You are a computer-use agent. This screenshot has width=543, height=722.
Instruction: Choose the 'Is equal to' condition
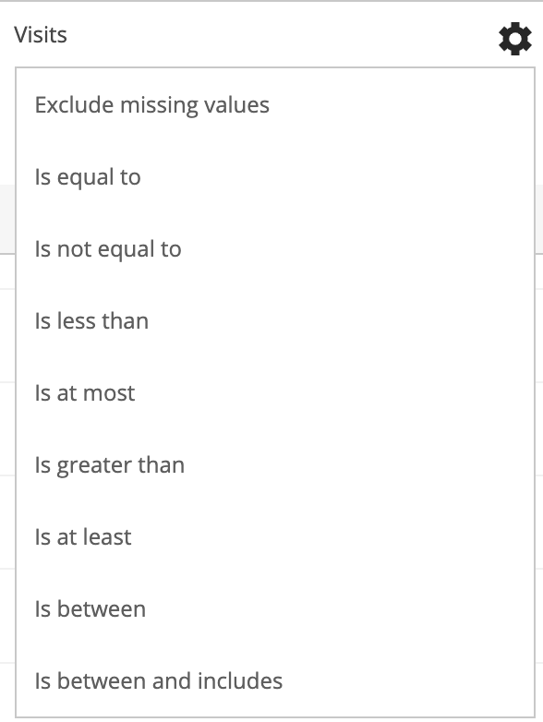pyautogui.click(x=275, y=177)
